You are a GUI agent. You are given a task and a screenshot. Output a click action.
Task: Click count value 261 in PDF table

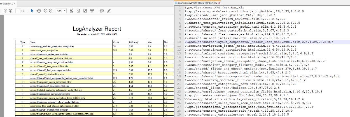[x=115, y=50]
